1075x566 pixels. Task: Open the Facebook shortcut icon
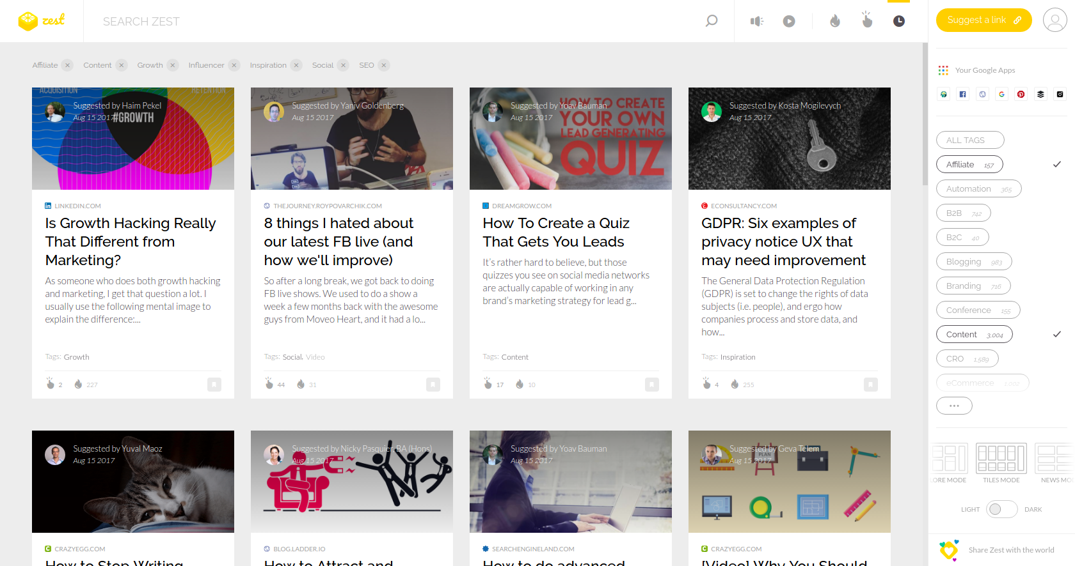click(963, 94)
